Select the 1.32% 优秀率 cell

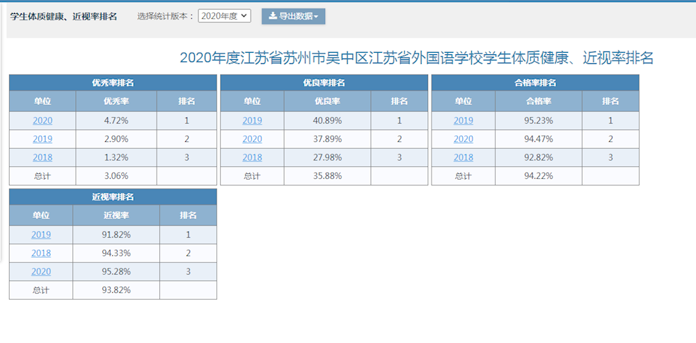[x=116, y=157]
